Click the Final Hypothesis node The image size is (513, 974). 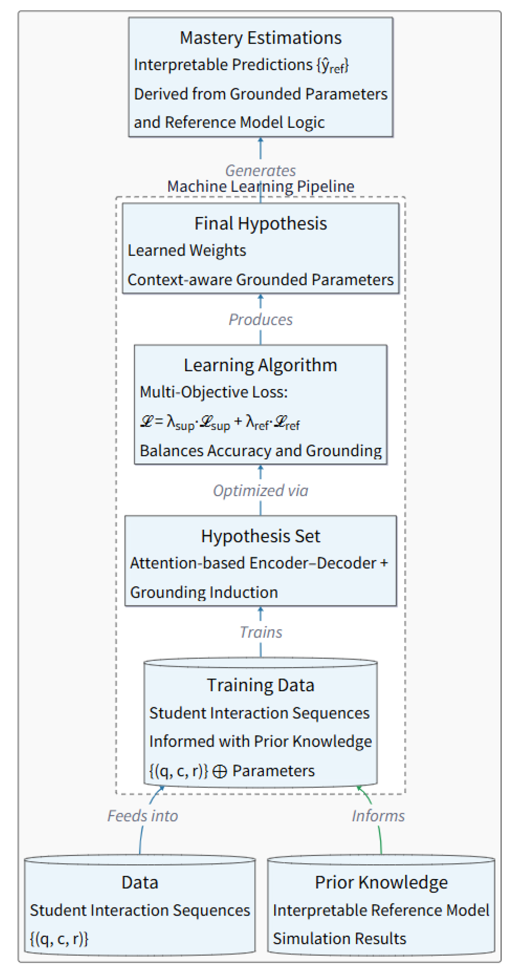(261, 249)
